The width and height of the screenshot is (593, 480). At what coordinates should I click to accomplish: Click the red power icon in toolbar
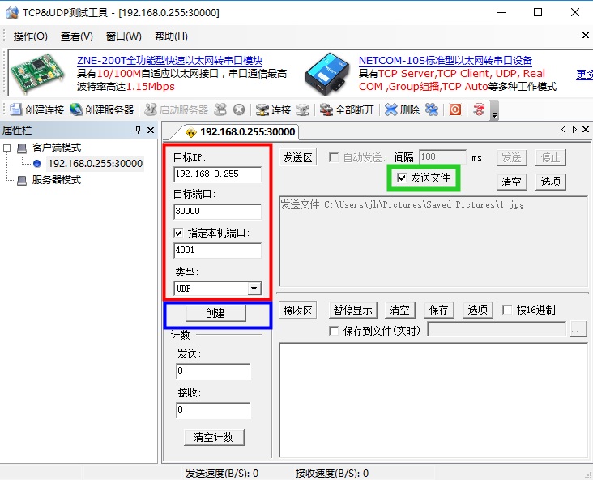(x=455, y=109)
